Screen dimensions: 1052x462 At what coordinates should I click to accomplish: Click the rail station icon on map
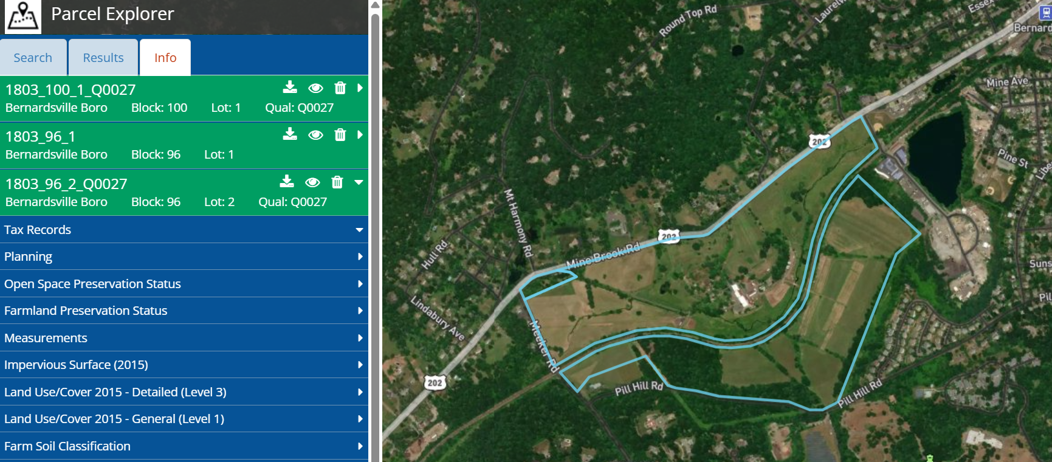1046,13
